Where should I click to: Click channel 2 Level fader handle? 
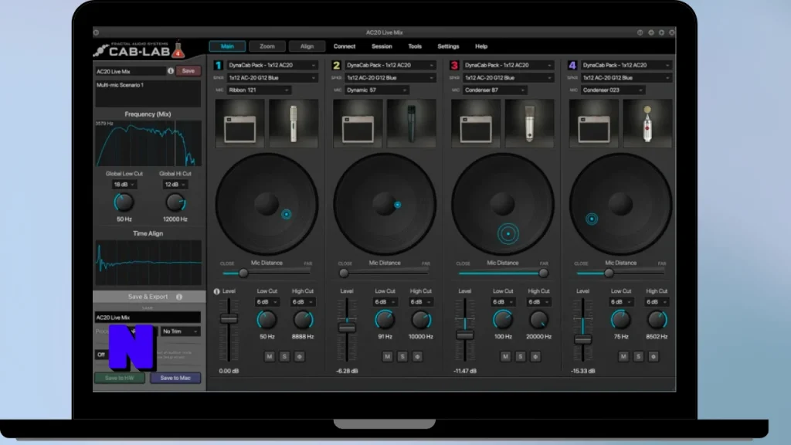pyautogui.click(x=347, y=328)
